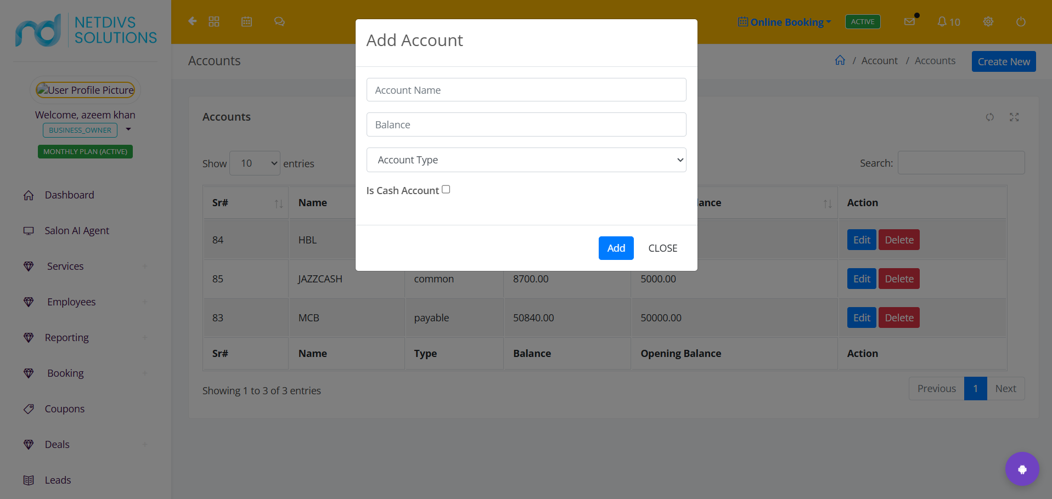1052x499 pixels.
Task: Click the Netdivs Solutions logo
Action: pyautogui.click(x=86, y=30)
